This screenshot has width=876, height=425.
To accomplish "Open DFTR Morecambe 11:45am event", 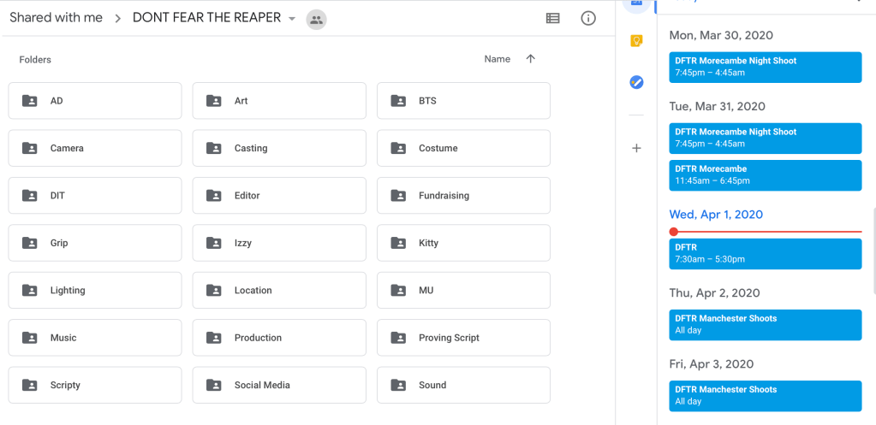I will coord(766,174).
